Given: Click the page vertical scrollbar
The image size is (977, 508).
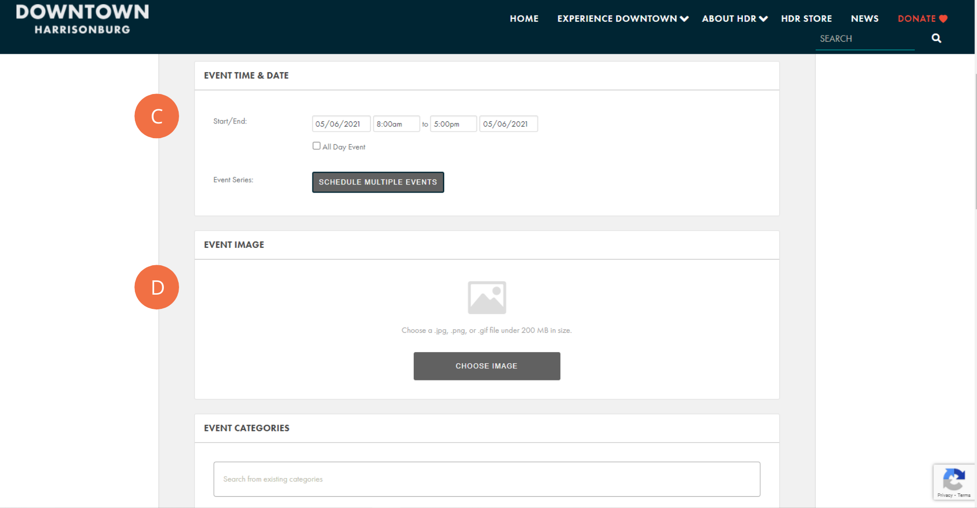Looking at the screenshot, I should (x=975, y=142).
